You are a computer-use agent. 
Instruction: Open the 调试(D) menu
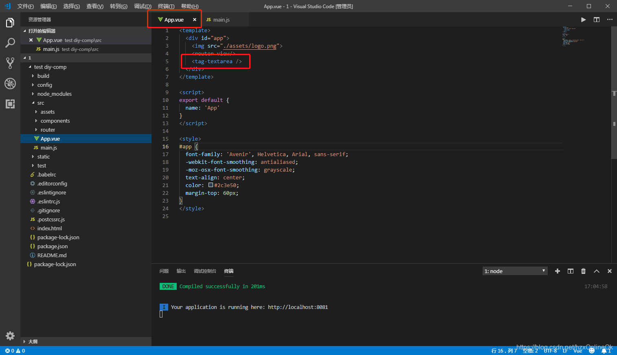143,6
